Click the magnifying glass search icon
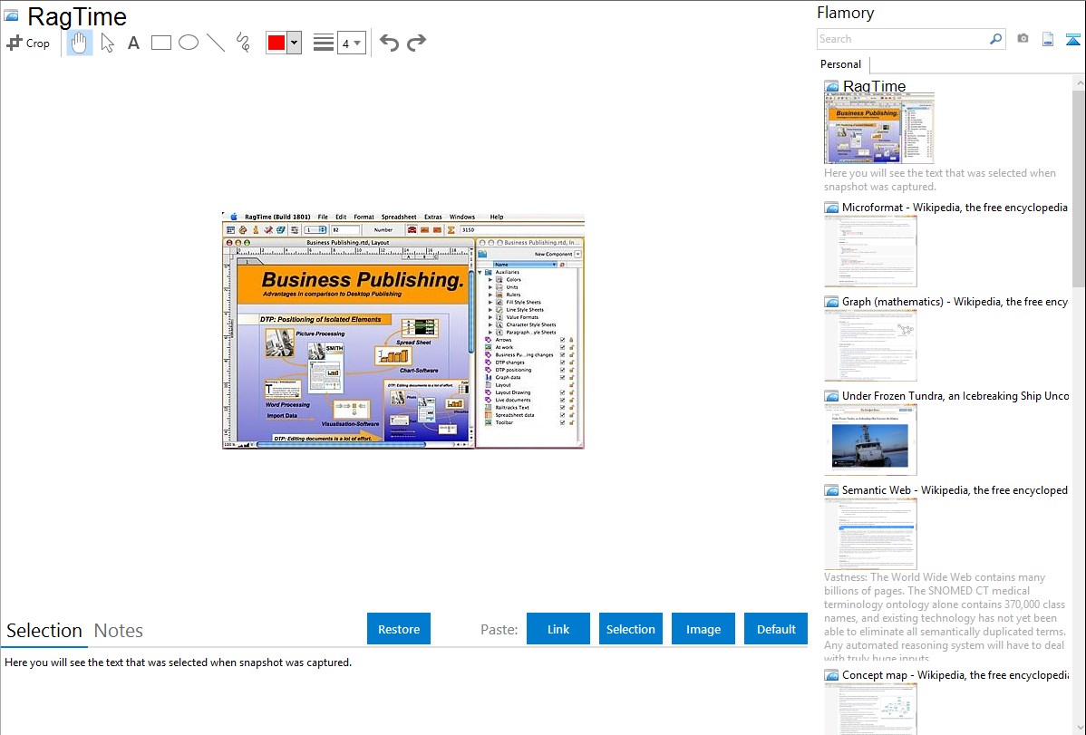The width and height of the screenshot is (1086, 735). click(996, 39)
